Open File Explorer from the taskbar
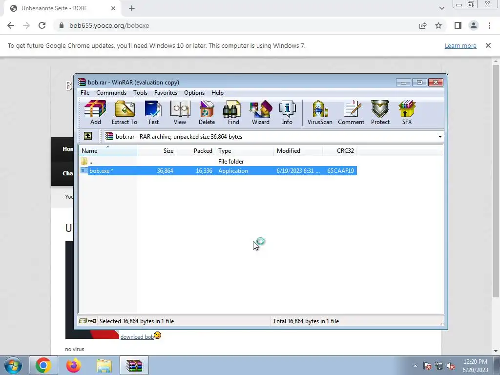 (x=104, y=365)
